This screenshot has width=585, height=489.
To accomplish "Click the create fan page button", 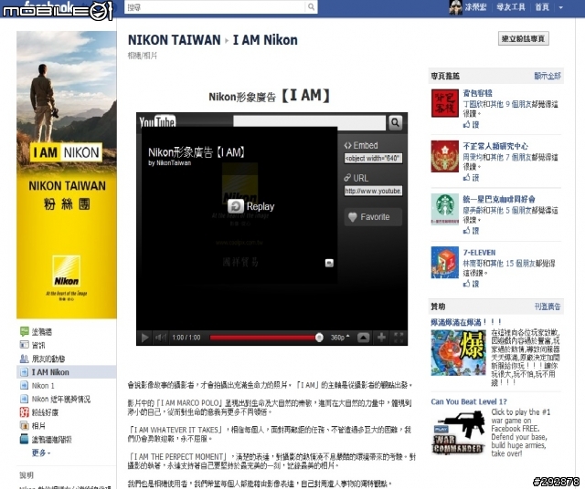I will [524, 38].
